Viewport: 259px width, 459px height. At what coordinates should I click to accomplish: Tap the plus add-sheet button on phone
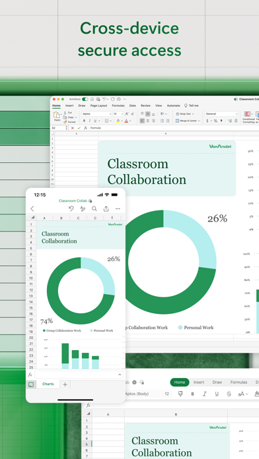[x=65, y=384]
